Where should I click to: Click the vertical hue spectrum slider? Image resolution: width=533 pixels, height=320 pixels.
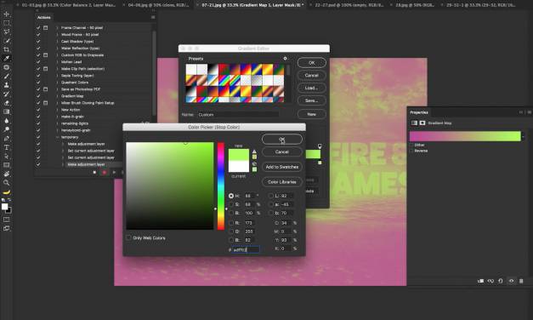(221, 186)
